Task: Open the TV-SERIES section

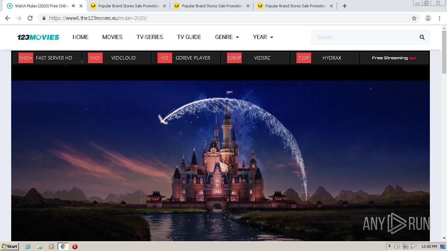Action: [150, 37]
